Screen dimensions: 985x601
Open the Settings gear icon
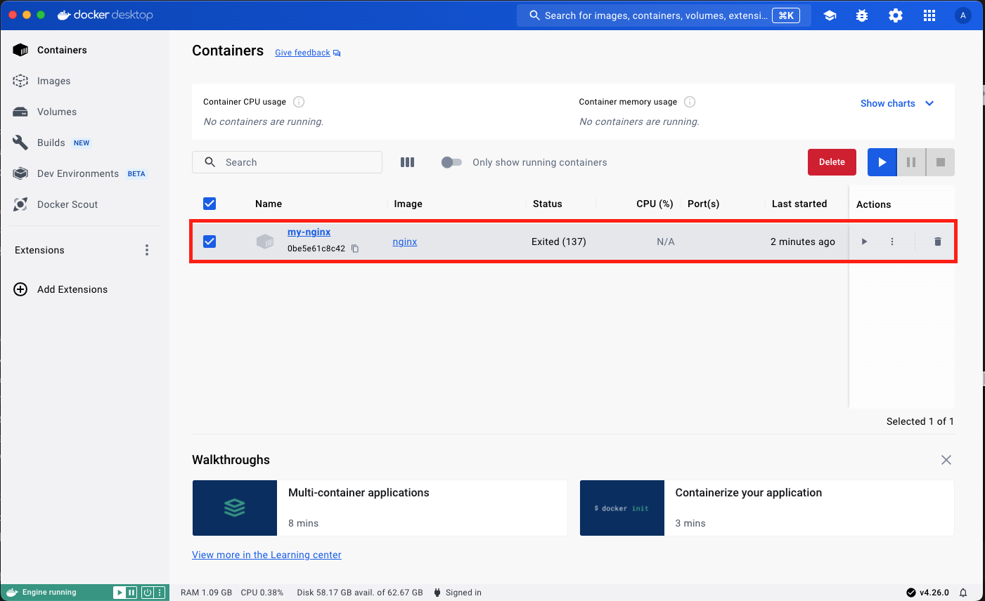[x=896, y=15]
